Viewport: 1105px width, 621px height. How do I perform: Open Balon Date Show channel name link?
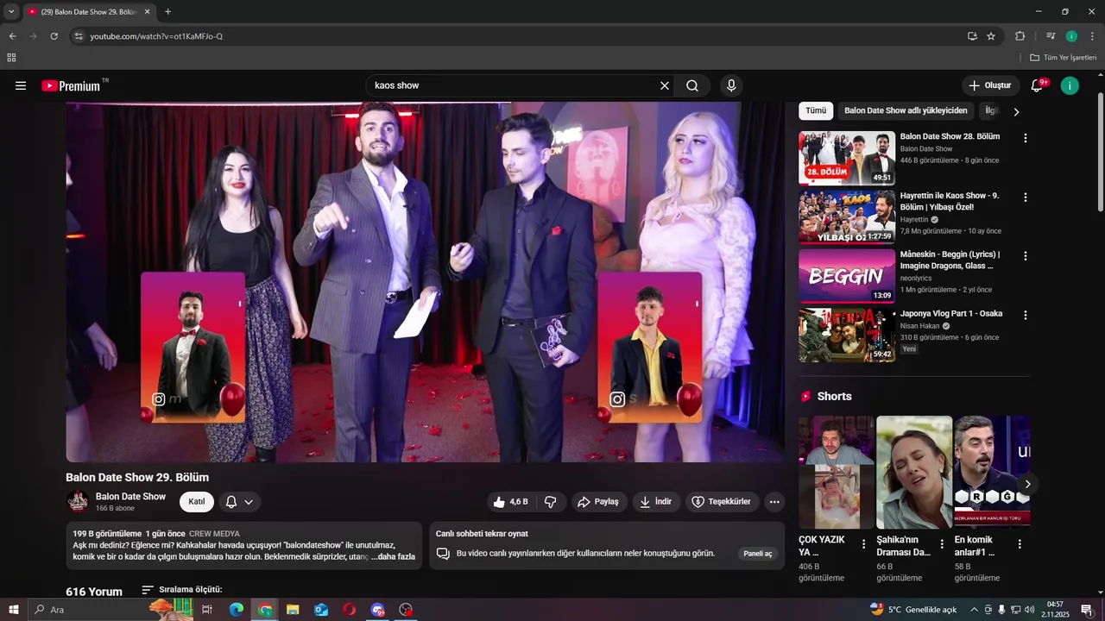[x=130, y=497]
